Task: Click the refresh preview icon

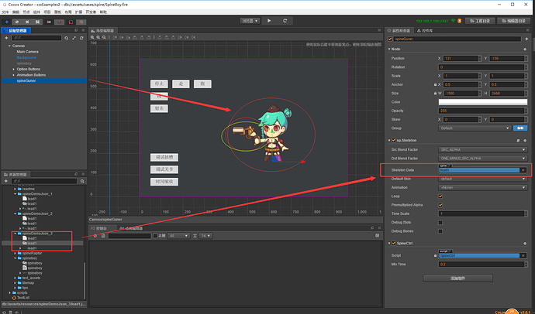Action: [x=285, y=21]
